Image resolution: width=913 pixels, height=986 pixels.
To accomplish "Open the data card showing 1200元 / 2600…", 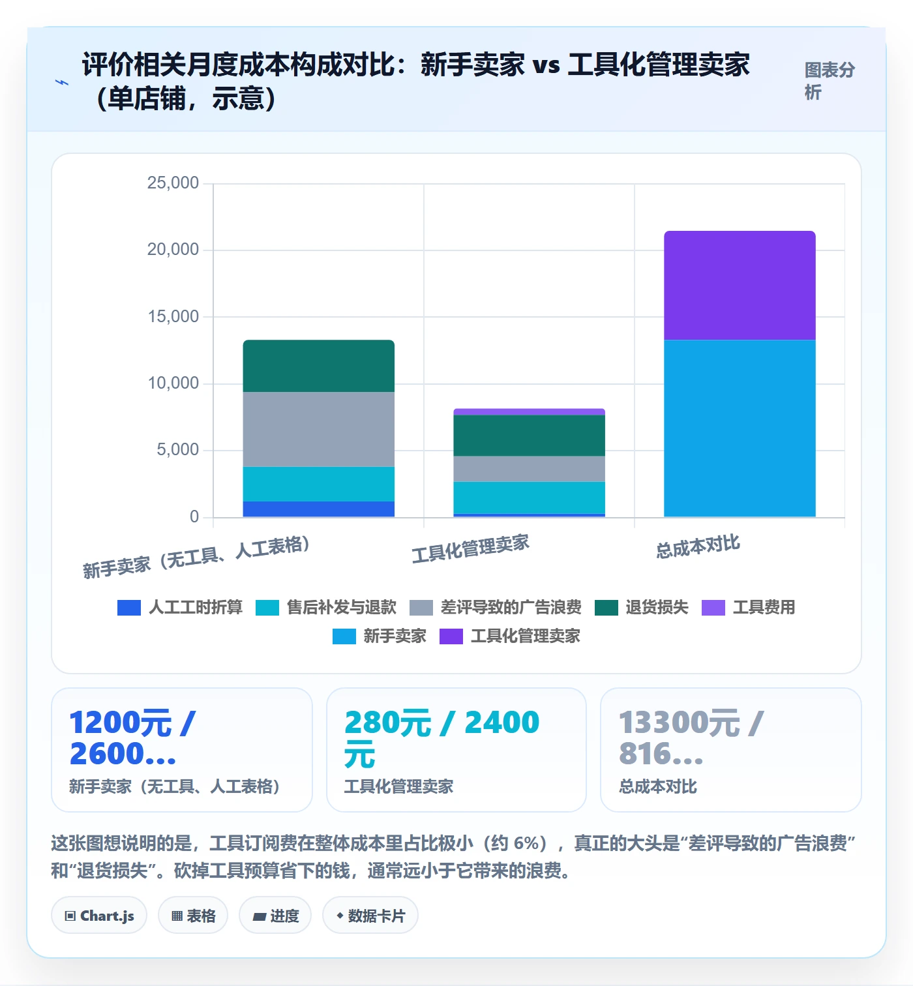I will tap(182, 750).
